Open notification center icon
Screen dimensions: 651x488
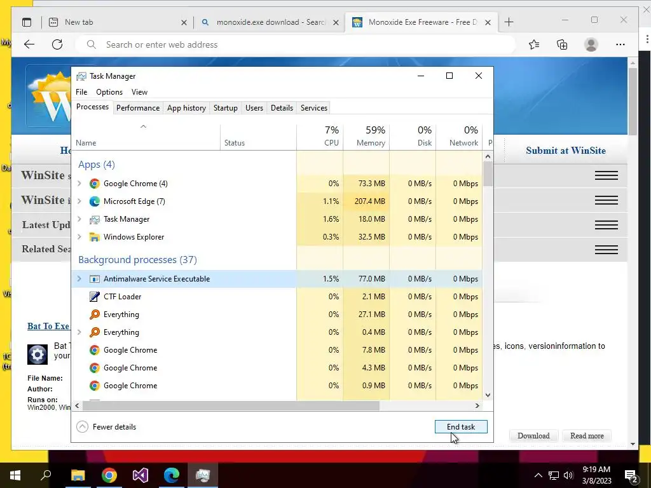631,475
